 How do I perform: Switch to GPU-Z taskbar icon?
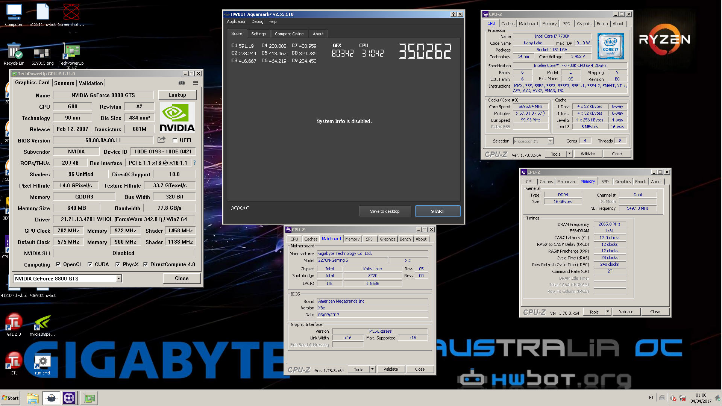pos(89,398)
